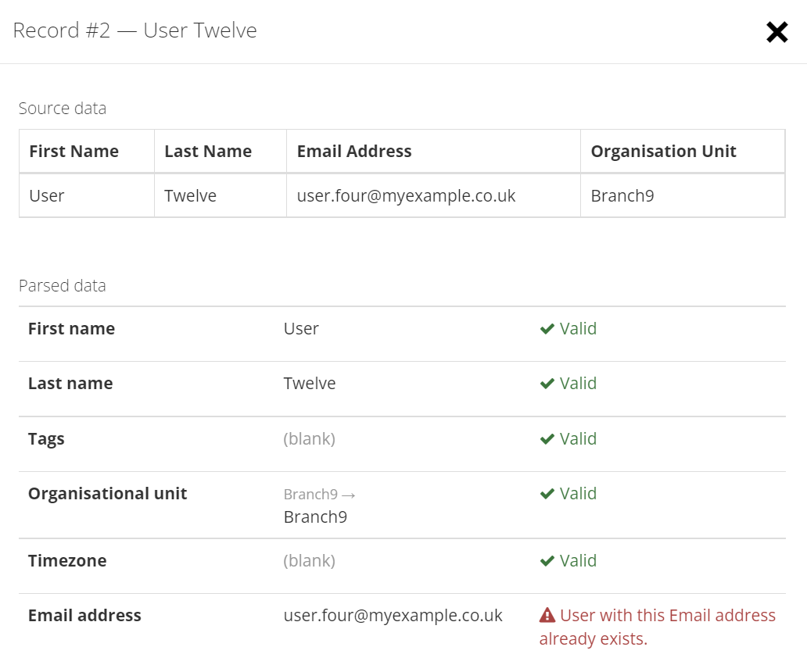
Task: Select the Organisation Unit column header
Action: click(683, 151)
